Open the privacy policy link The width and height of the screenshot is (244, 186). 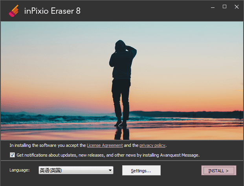point(152,145)
